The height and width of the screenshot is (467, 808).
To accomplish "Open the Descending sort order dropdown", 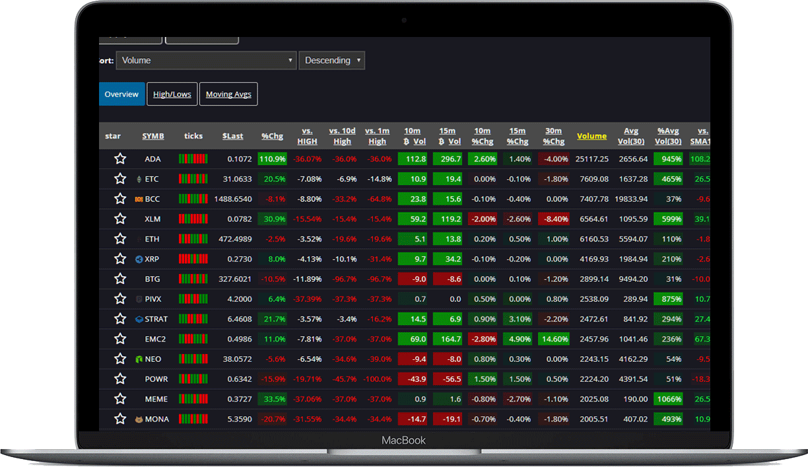I will [331, 60].
